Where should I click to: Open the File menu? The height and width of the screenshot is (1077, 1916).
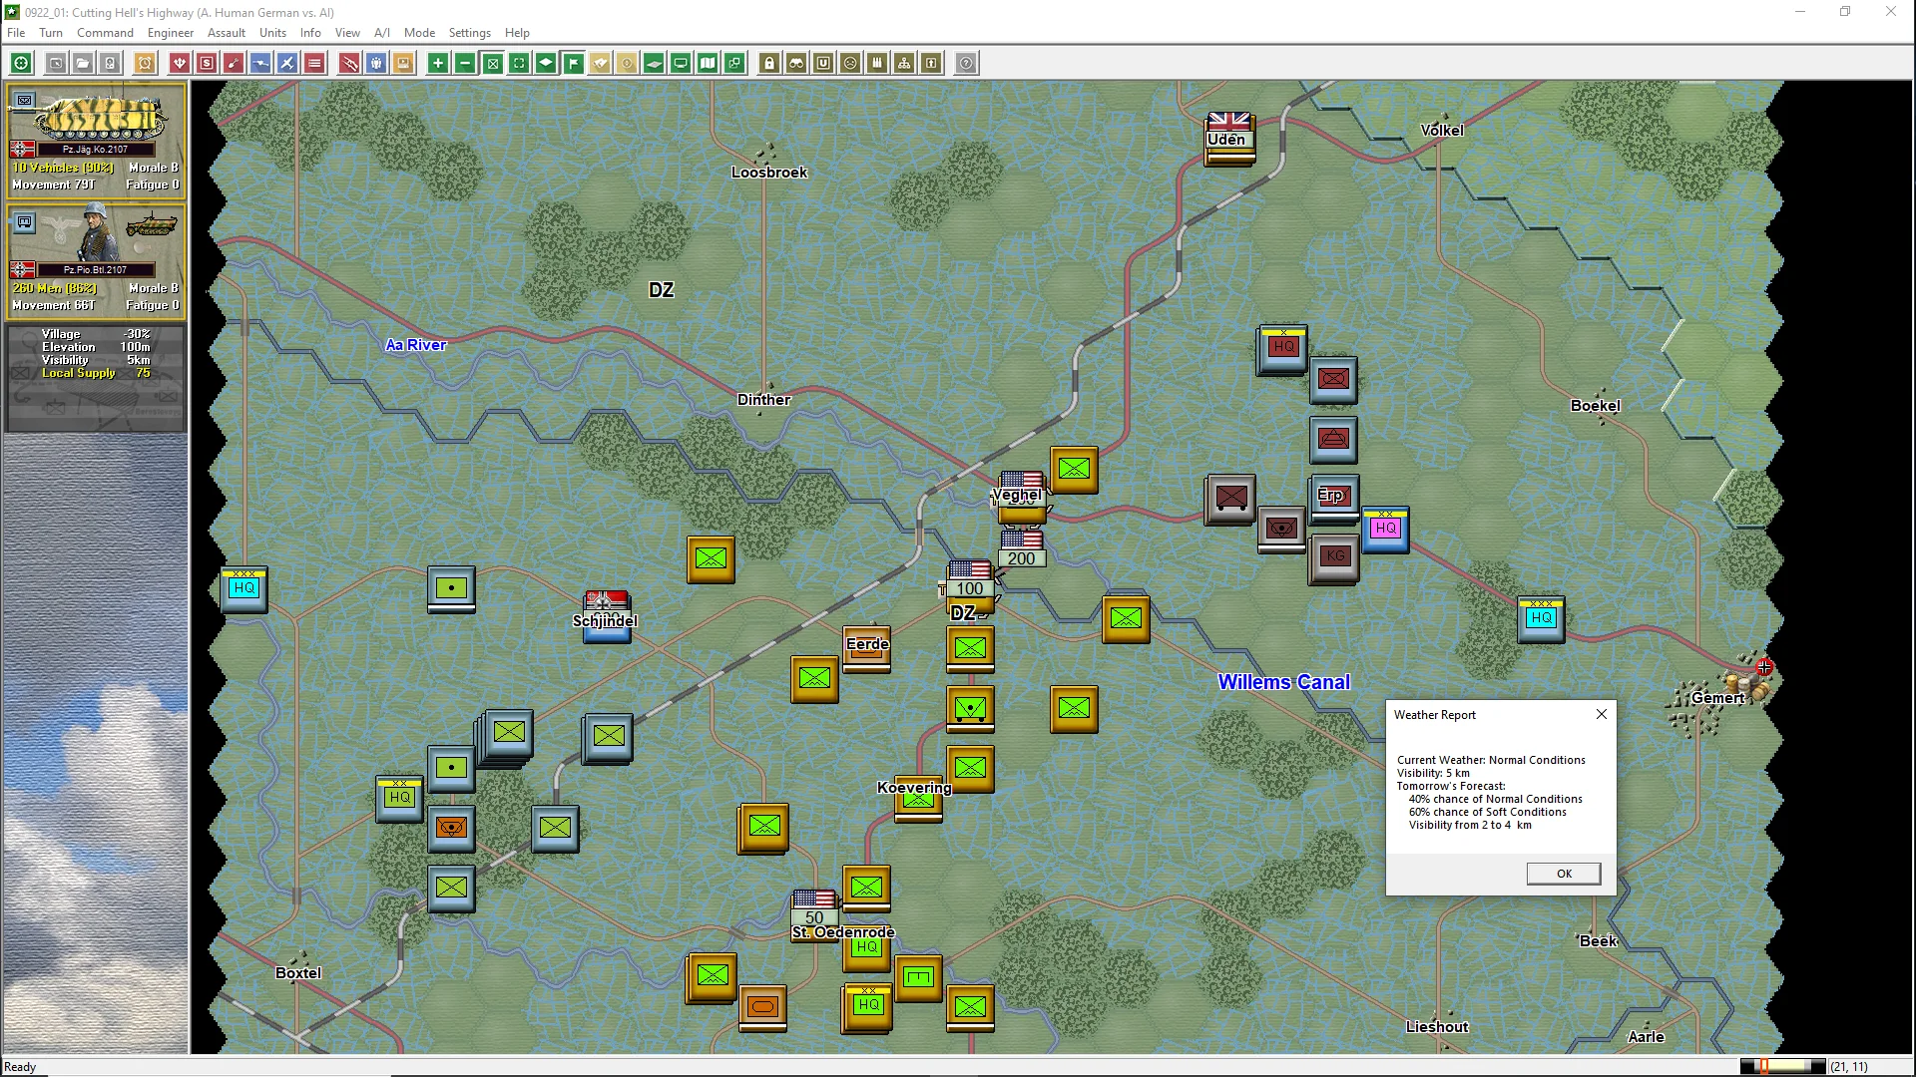point(16,33)
